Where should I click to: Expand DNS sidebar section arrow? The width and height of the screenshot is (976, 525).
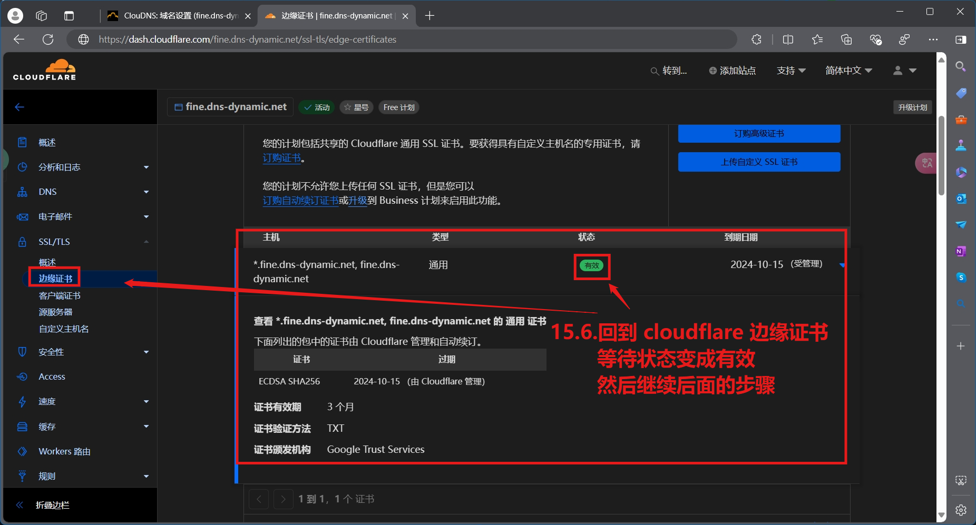146,192
